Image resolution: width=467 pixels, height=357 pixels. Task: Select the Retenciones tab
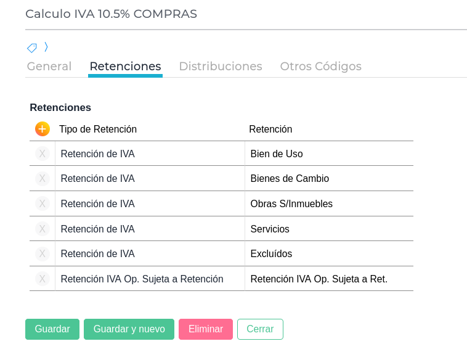[x=125, y=66]
